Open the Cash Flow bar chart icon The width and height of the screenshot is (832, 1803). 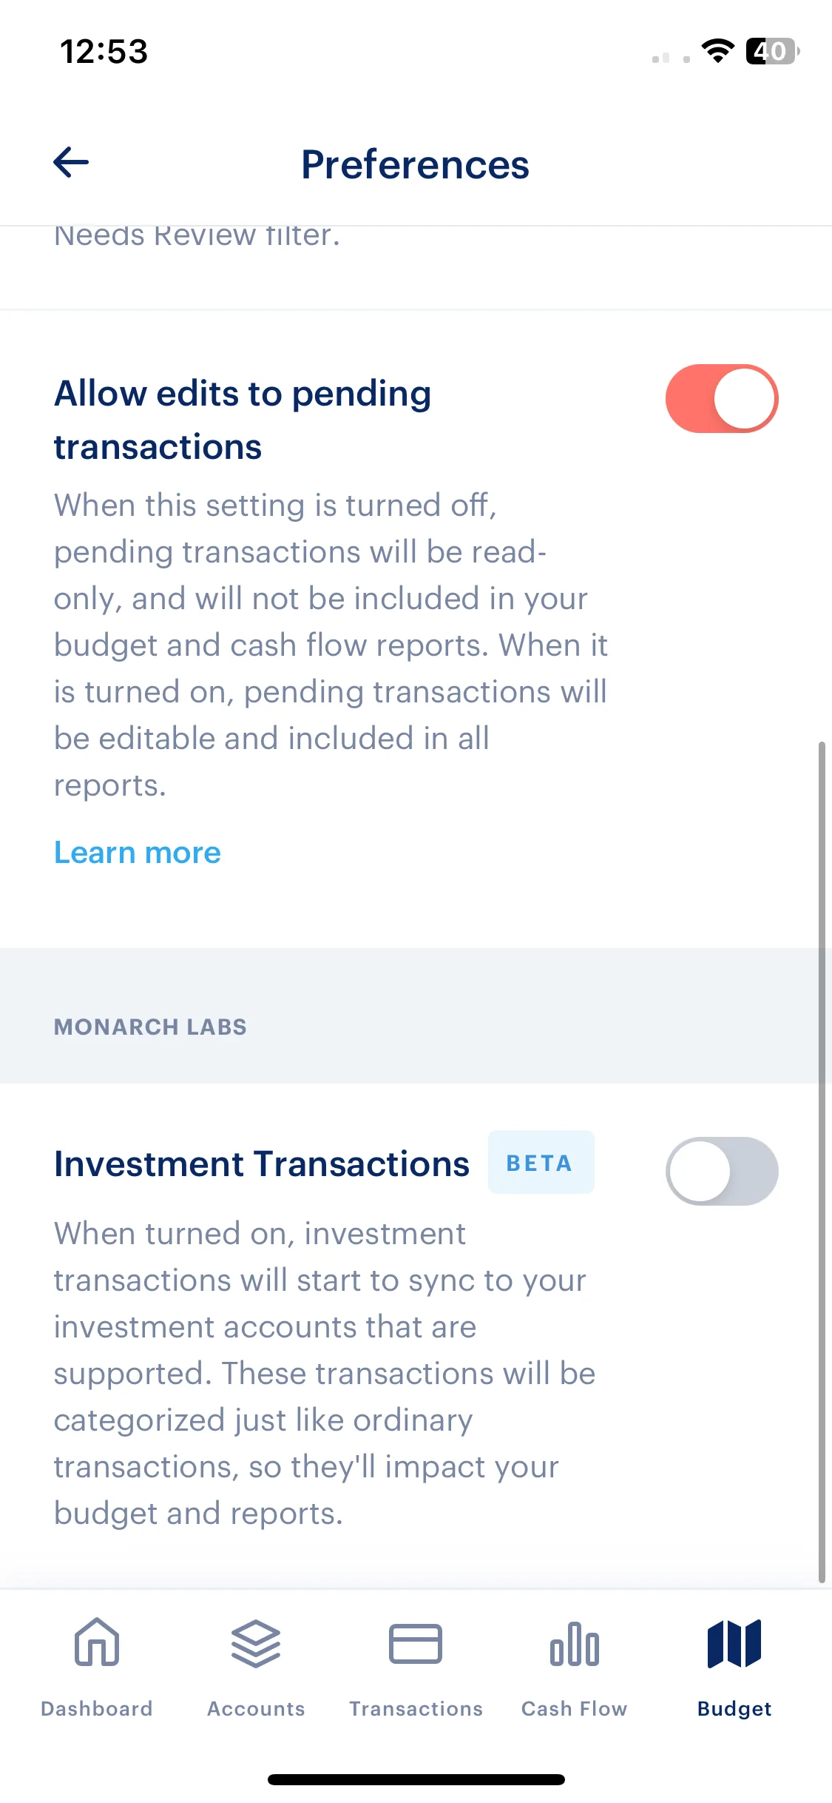(x=575, y=1644)
